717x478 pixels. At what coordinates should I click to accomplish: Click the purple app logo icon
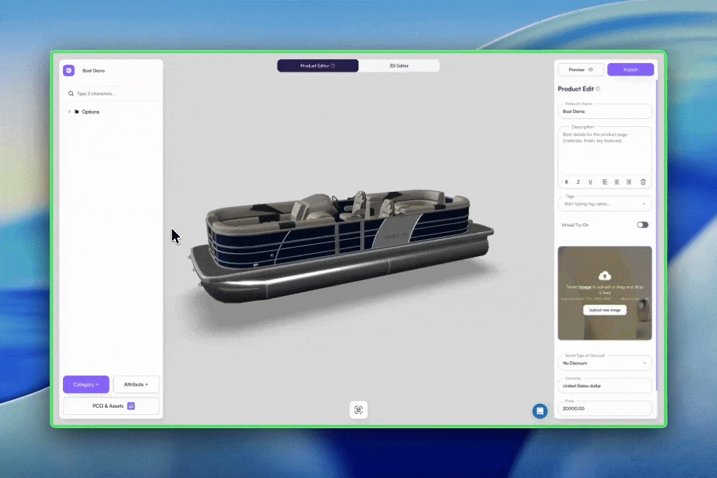(68, 70)
